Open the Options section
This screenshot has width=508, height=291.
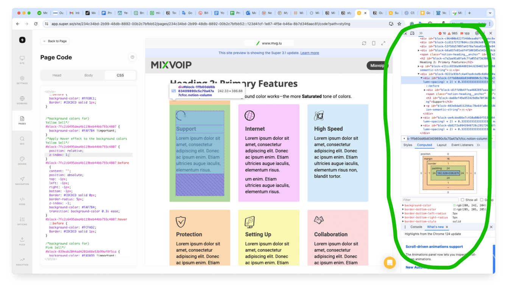(x=22, y=221)
